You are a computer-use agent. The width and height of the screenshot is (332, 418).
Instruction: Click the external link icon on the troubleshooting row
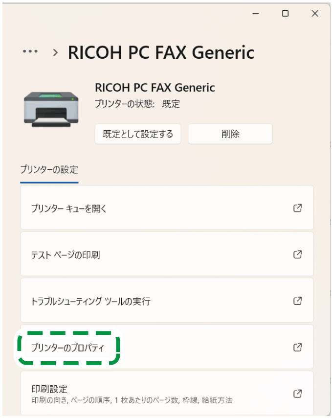[297, 301]
